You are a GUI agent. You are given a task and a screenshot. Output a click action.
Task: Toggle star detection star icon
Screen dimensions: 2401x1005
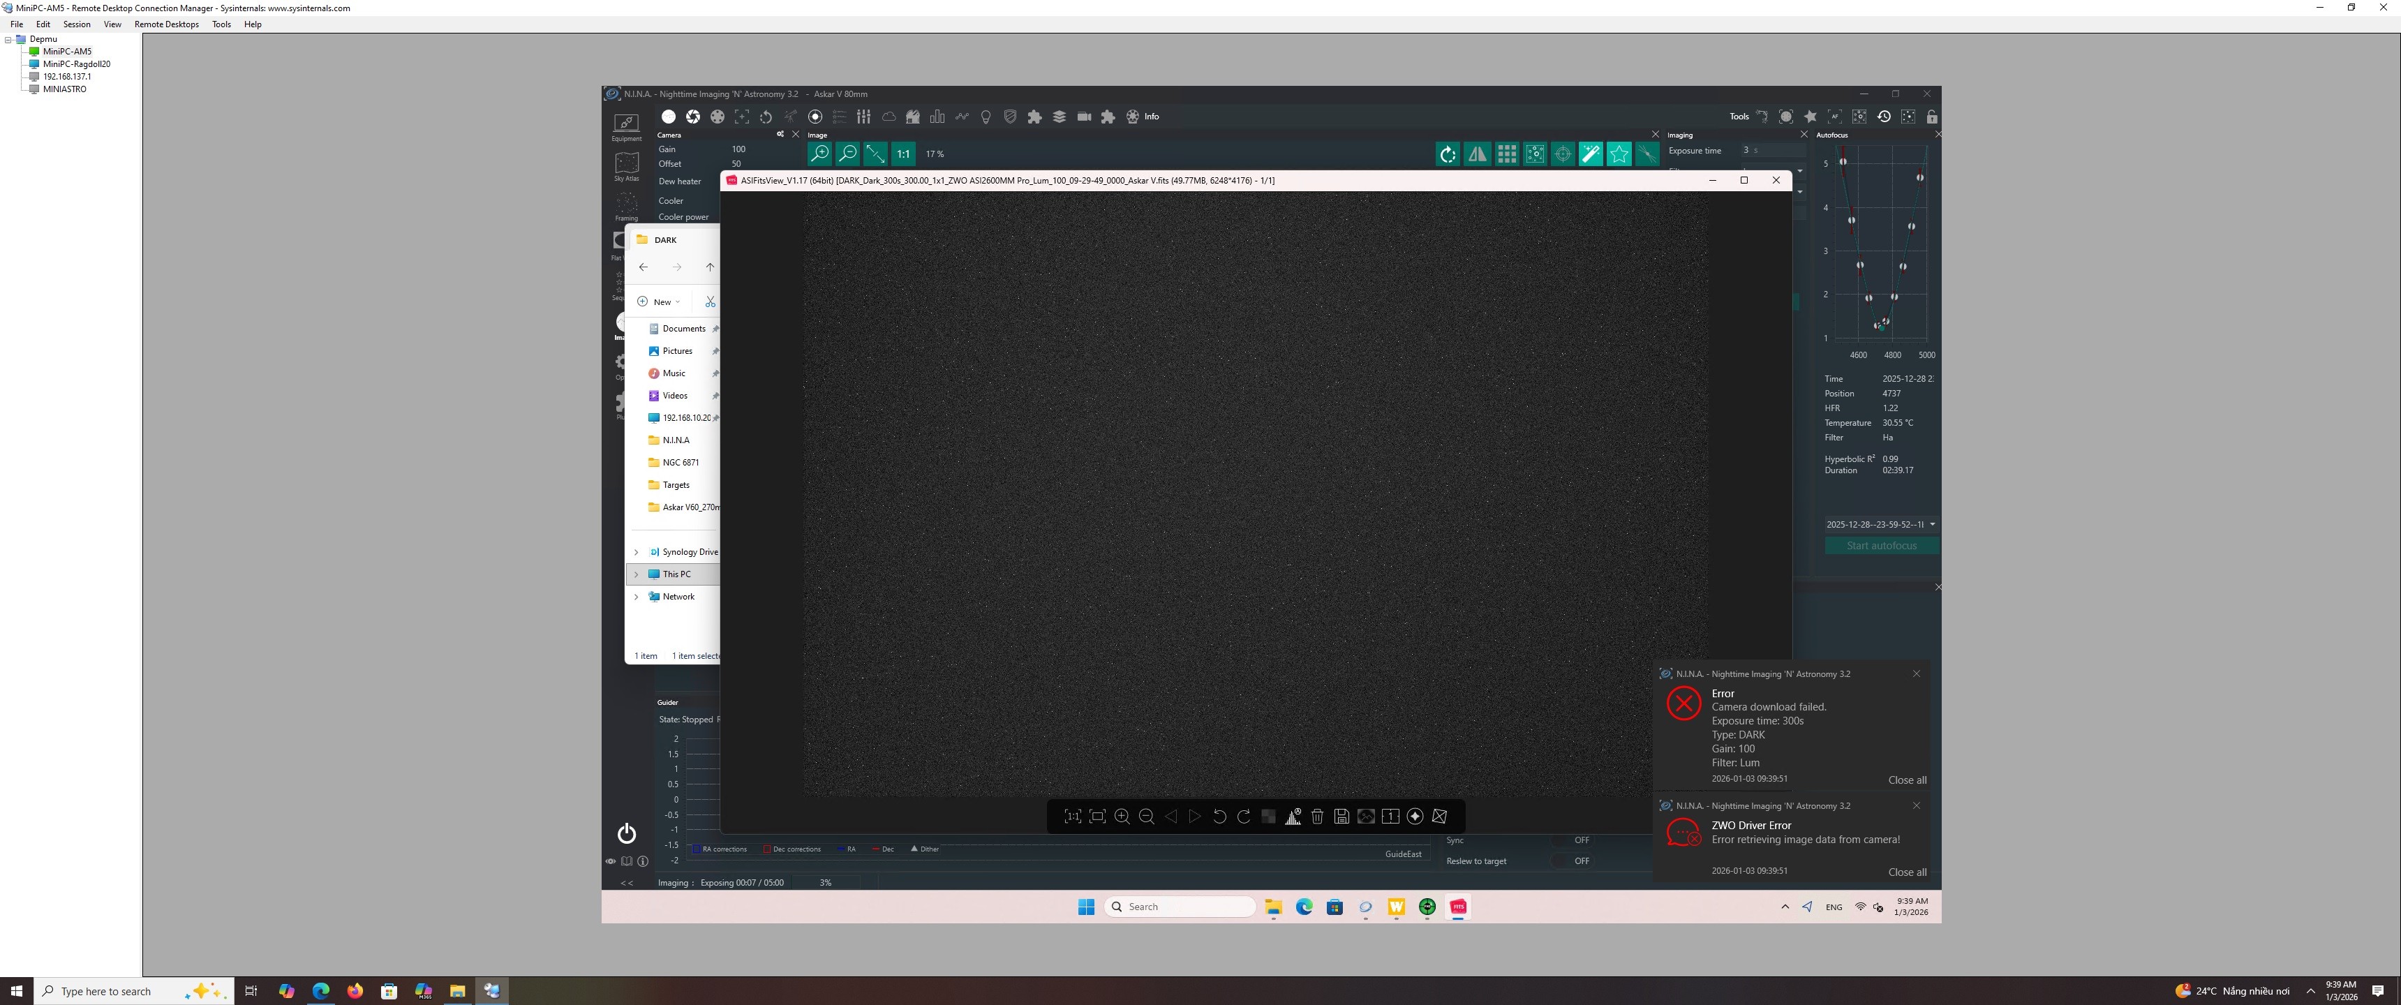[1619, 155]
